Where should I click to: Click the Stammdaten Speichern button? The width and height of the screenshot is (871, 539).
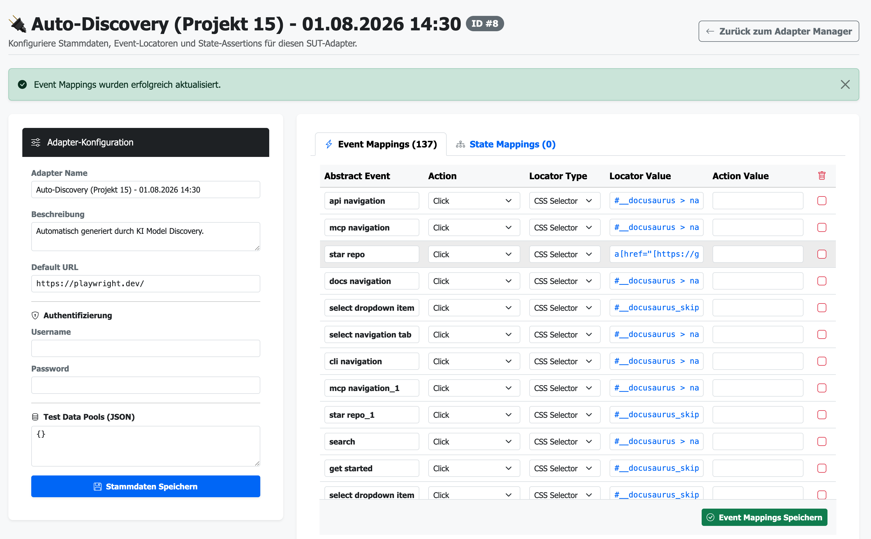coord(146,486)
